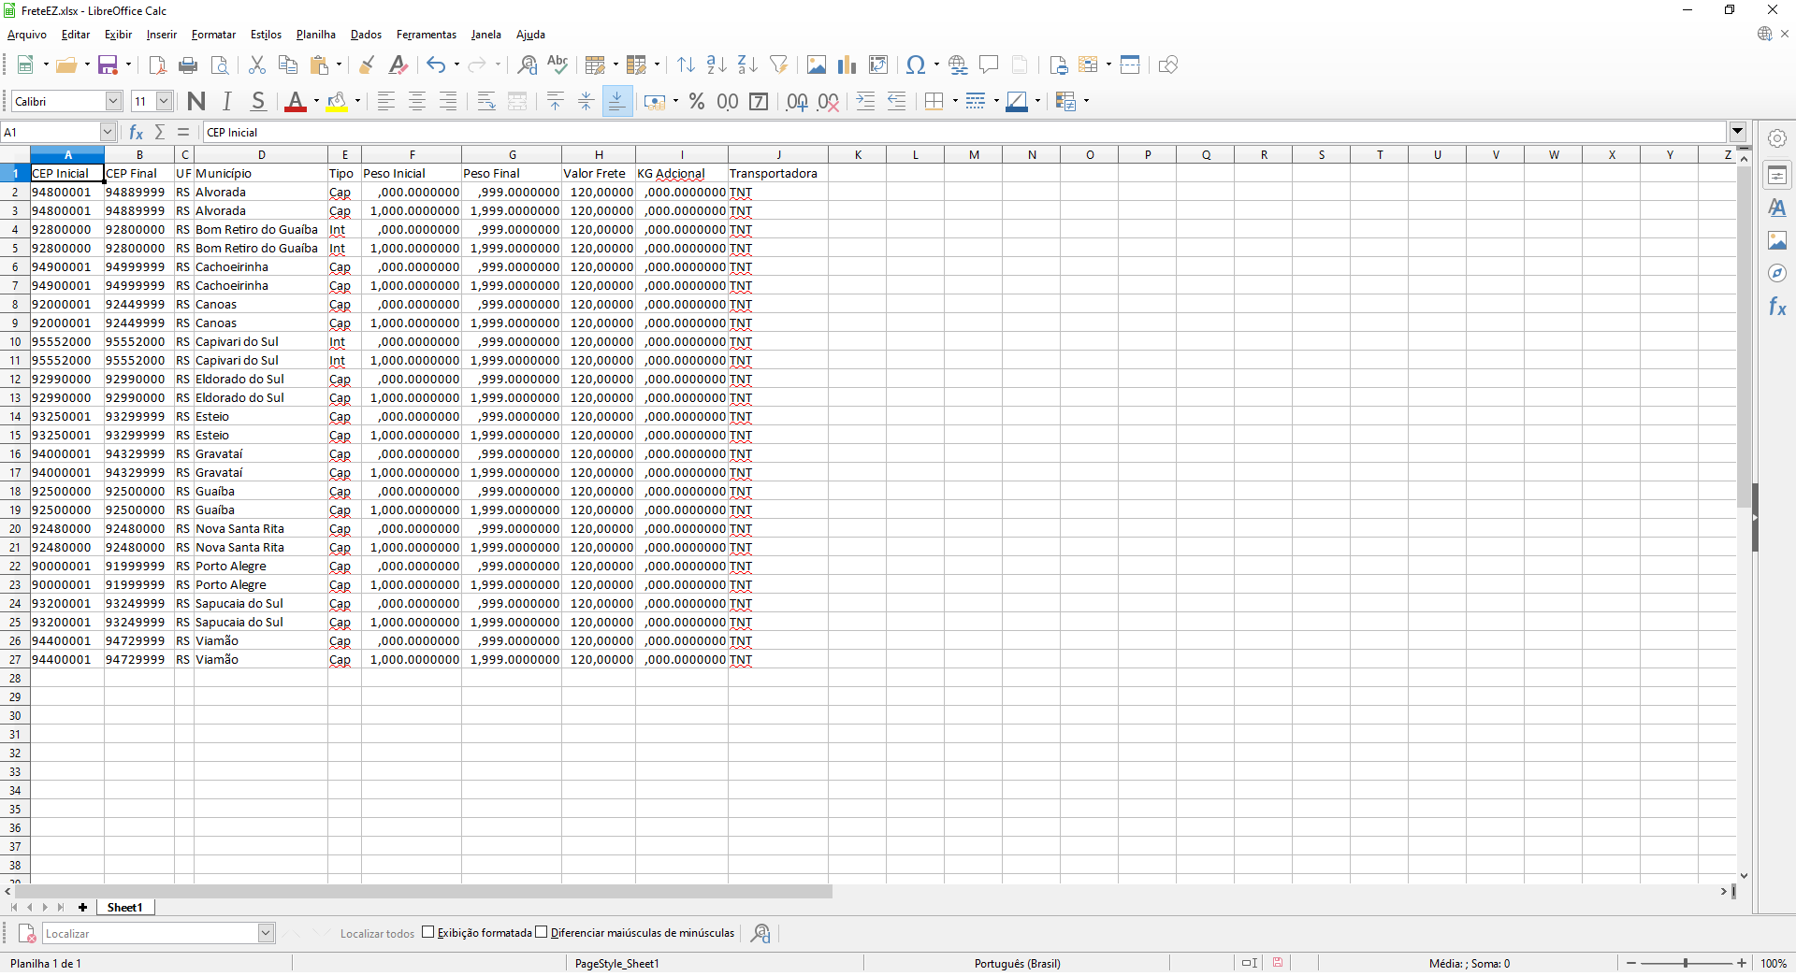Screen dimensions: 1796x976
Task: Click the Localizar todos button
Action: pyautogui.click(x=377, y=933)
